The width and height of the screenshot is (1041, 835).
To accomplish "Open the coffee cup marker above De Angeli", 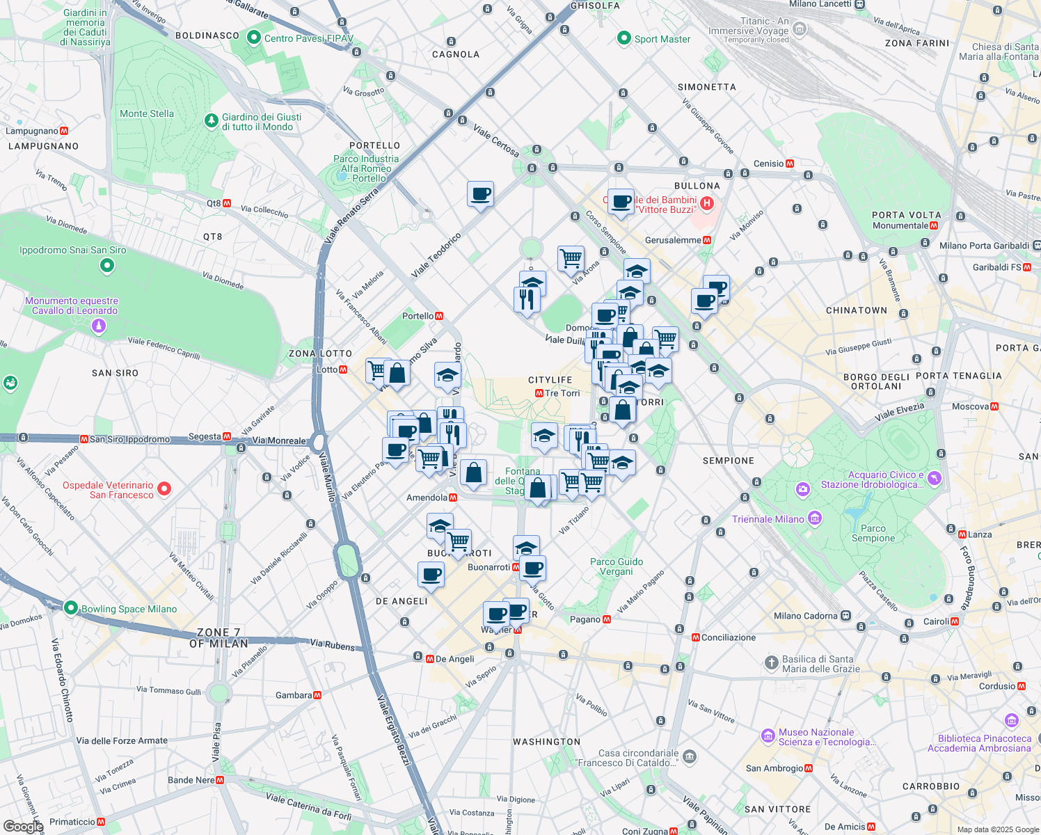I will (431, 575).
